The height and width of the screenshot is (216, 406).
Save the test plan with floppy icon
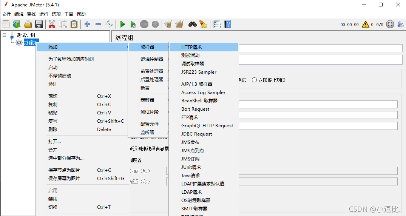[39, 24]
